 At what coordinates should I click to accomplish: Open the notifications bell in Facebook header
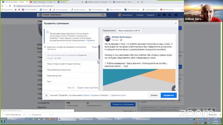pyautogui.click(x=170, y=15)
